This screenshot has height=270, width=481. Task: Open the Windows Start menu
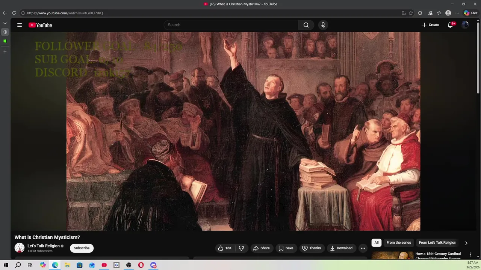tap(6, 265)
